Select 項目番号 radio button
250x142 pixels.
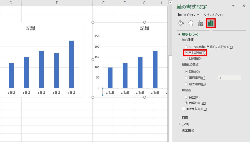pos(186,78)
